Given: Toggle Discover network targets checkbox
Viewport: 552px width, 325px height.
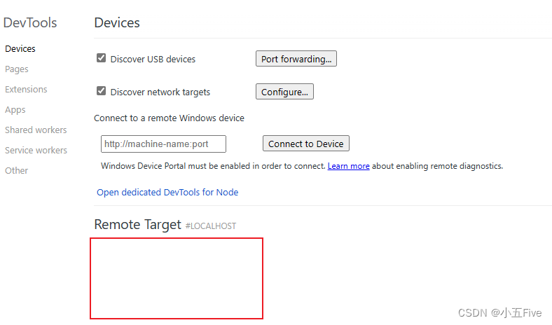Looking at the screenshot, I should click(x=101, y=91).
